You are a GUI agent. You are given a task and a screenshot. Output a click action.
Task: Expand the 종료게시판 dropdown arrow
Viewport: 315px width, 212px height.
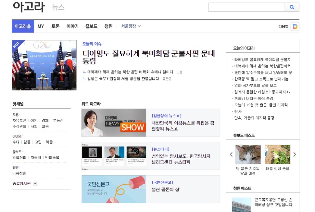(35, 184)
